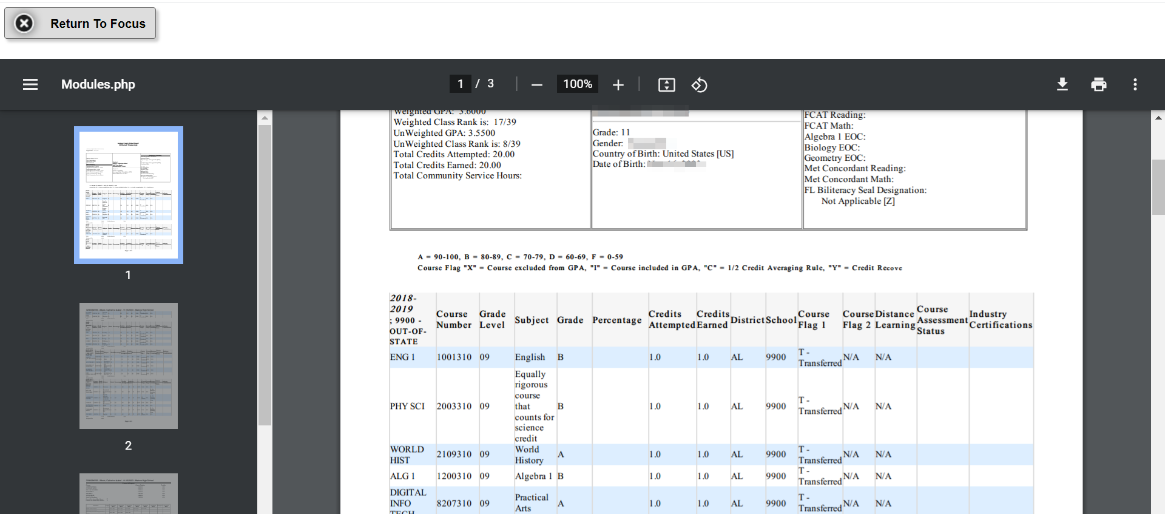This screenshot has width=1165, height=514.
Task: Click the thumbnail sidebar scrollbar thumb
Action: click(265, 275)
